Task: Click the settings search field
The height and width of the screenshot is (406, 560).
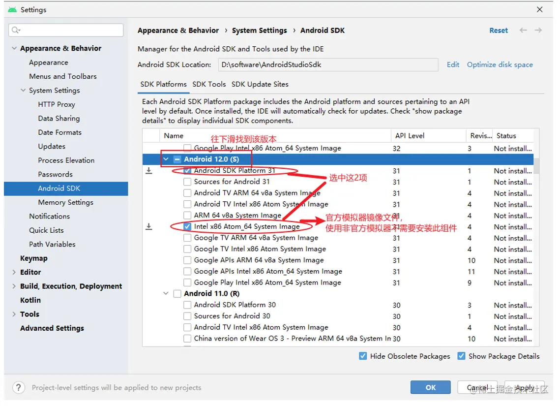Action: tap(66, 30)
